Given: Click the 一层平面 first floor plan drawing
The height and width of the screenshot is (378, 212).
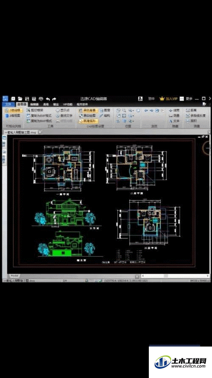Looking at the screenshot, I should tap(58, 169).
